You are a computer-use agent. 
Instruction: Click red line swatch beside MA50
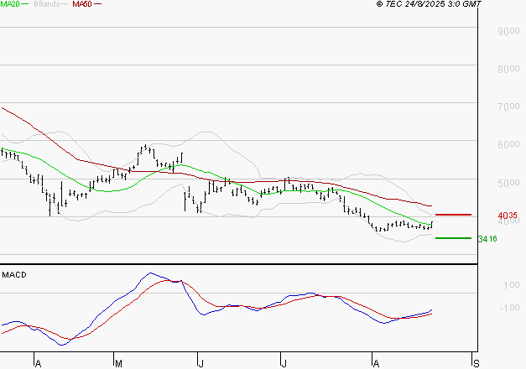[x=98, y=5]
